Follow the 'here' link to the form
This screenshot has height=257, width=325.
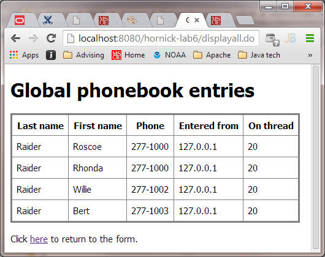[x=39, y=239]
